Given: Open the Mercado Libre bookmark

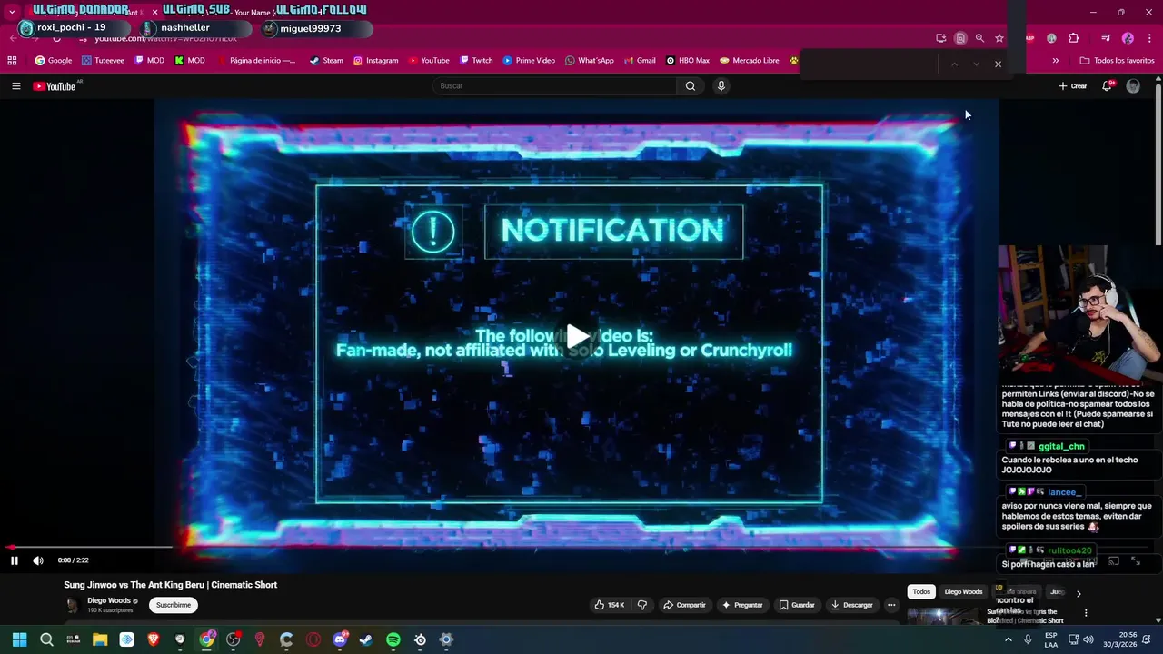Looking at the screenshot, I should (x=749, y=61).
